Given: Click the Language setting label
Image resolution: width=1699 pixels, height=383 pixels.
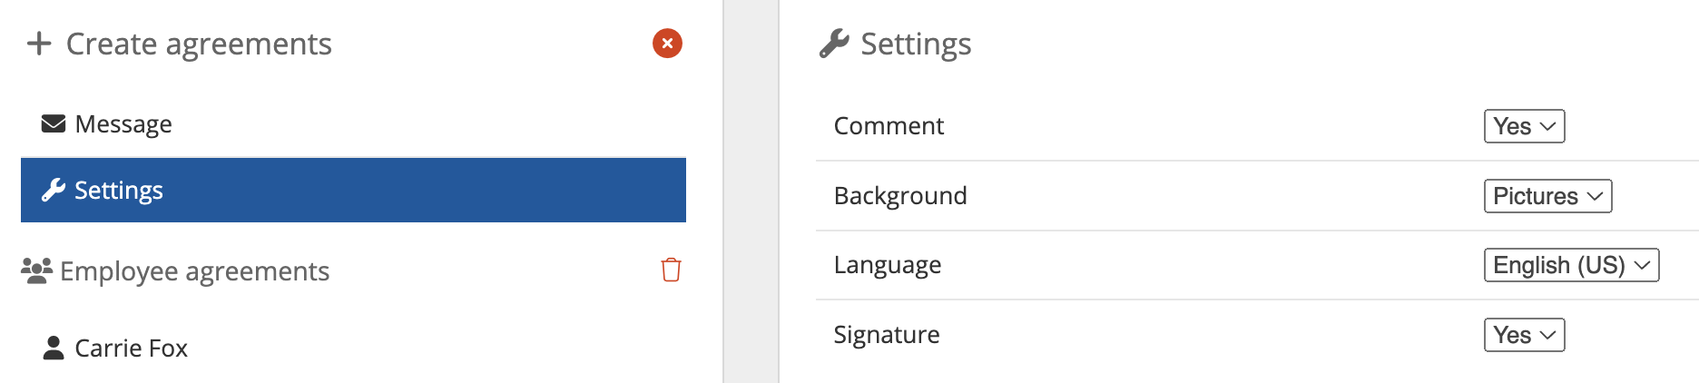Looking at the screenshot, I should tap(887, 265).
